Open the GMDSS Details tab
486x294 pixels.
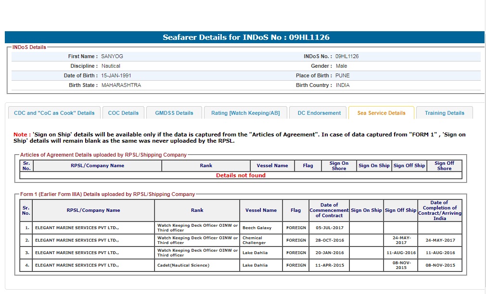[x=174, y=113]
